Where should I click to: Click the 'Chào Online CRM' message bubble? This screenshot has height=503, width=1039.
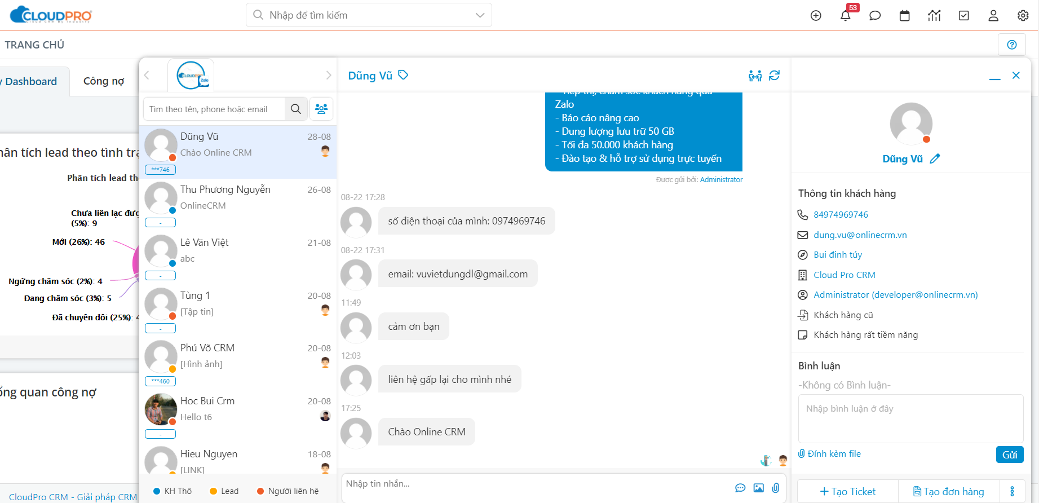(x=427, y=432)
